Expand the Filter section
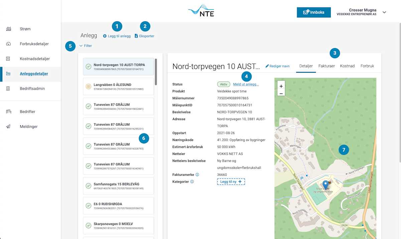The image size is (401, 239). tap(86, 46)
